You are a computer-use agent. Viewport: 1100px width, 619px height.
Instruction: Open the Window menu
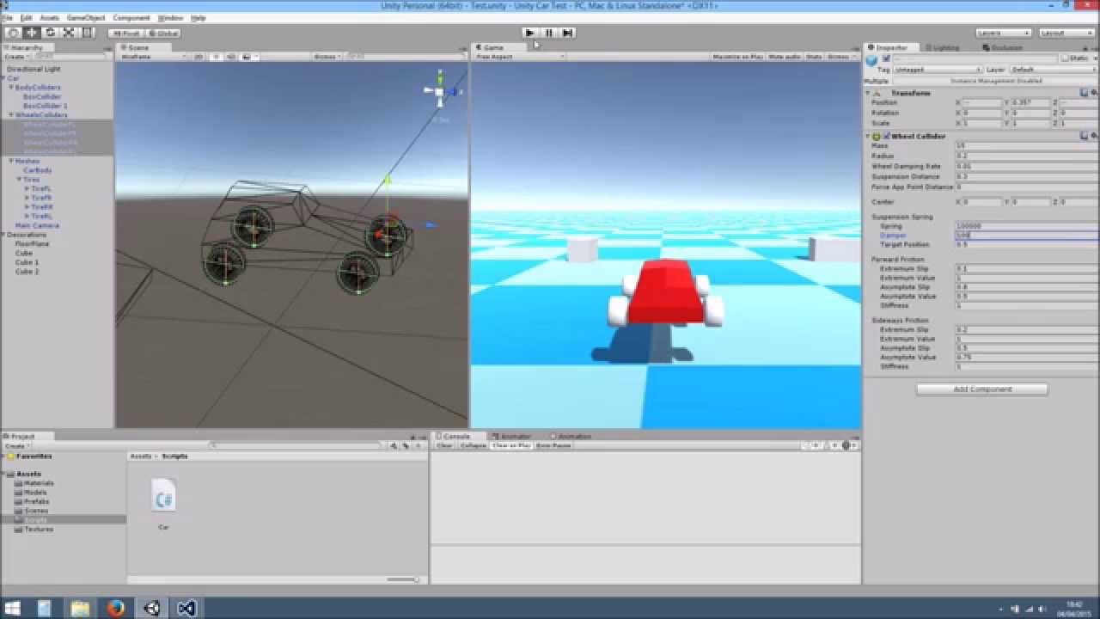pyautogui.click(x=170, y=17)
